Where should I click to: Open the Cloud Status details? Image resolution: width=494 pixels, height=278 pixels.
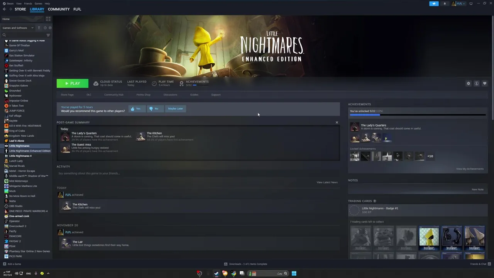(x=108, y=83)
